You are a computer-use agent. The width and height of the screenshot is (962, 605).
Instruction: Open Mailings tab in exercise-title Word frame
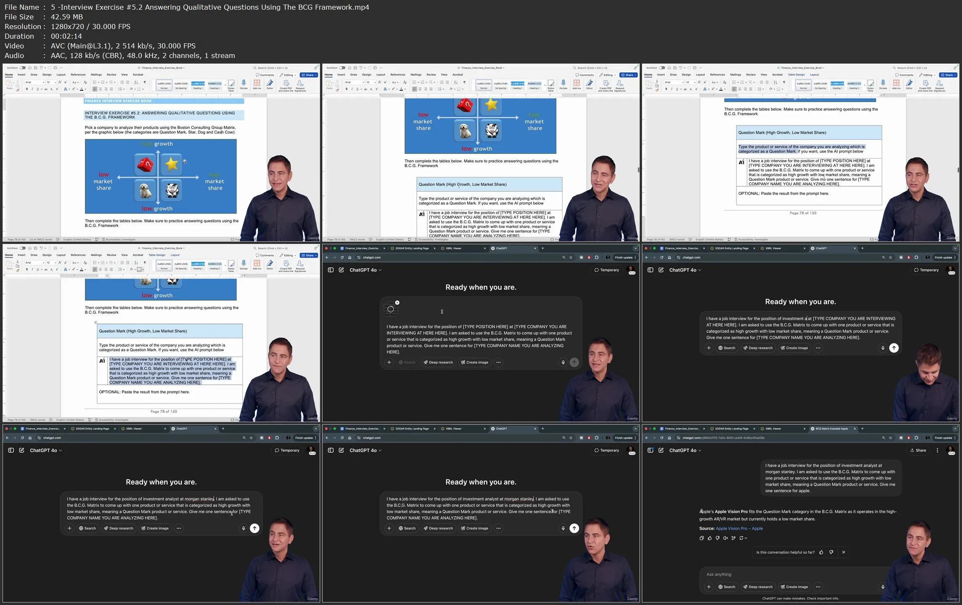(96, 75)
